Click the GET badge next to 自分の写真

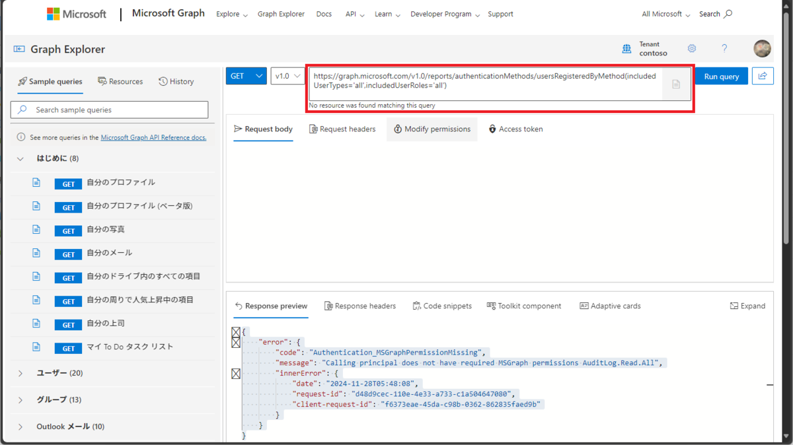[68, 230]
